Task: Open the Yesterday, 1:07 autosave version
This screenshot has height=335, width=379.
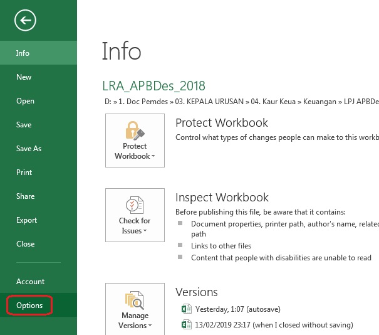Action: pyautogui.click(x=238, y=309)
